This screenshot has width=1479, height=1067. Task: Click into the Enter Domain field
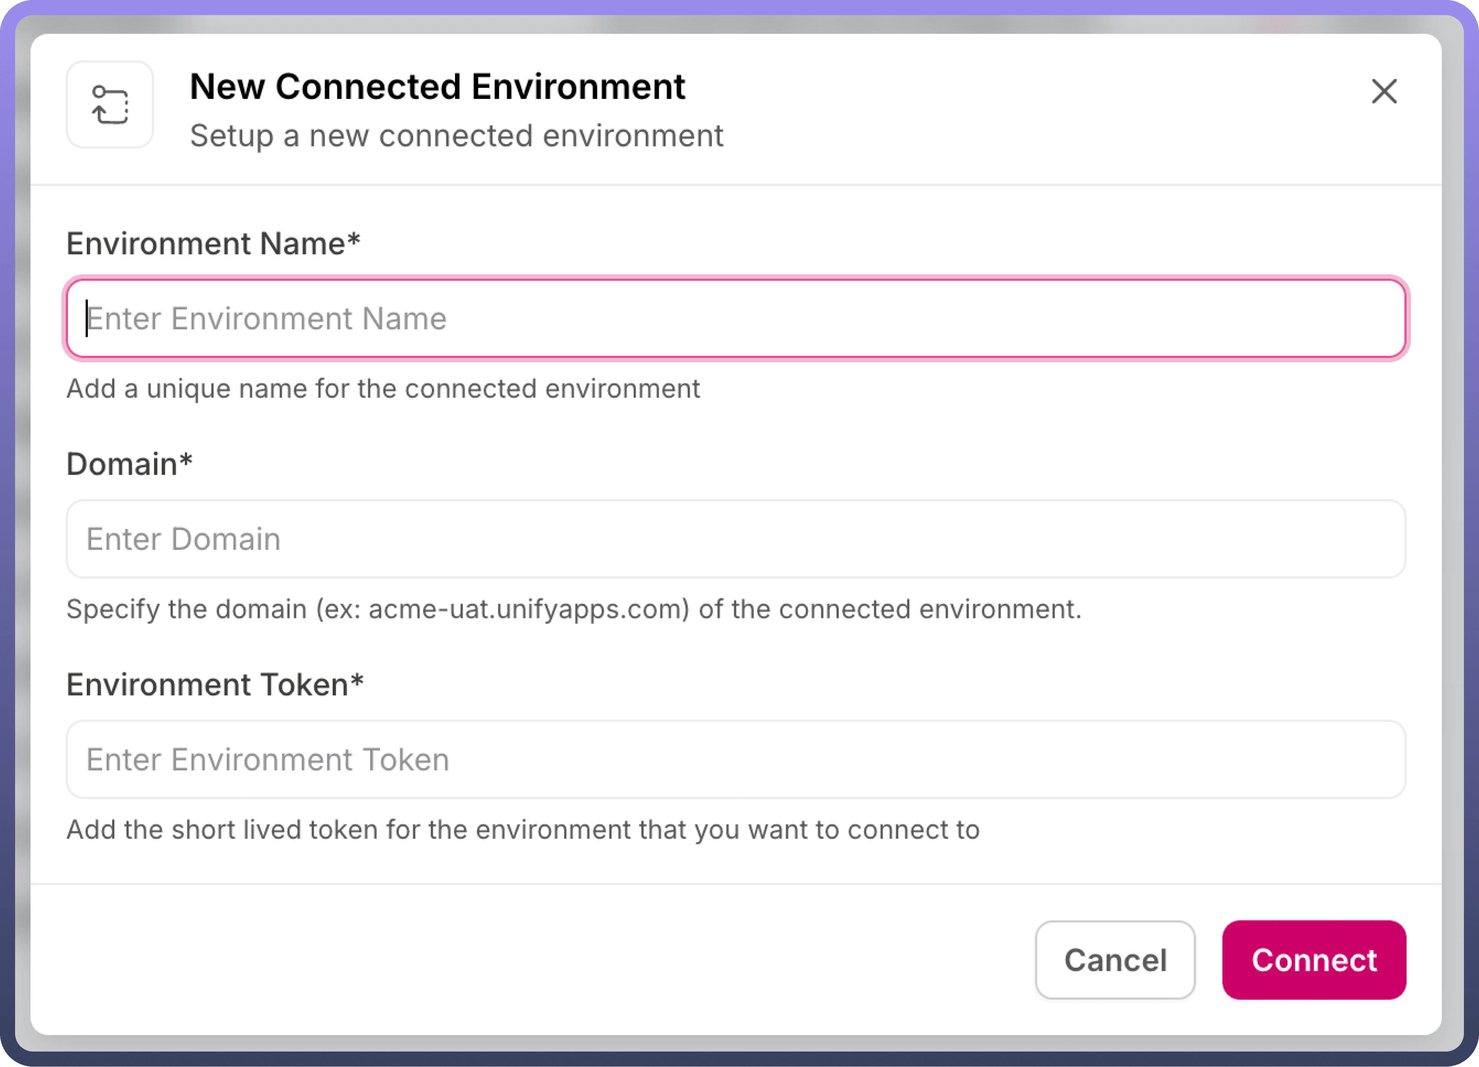pos(736,540)
